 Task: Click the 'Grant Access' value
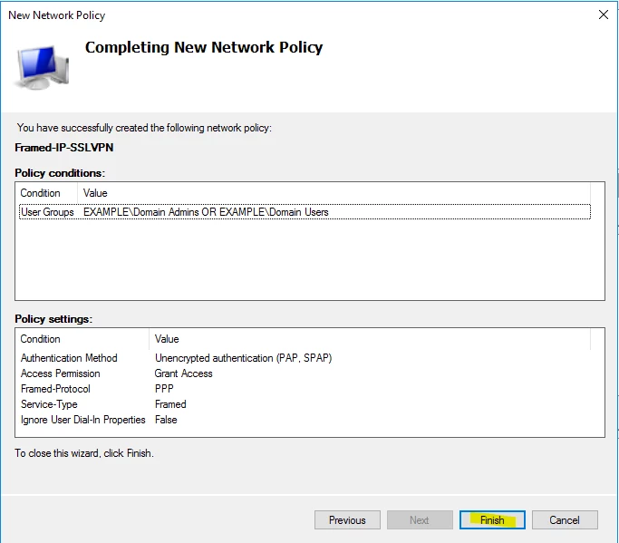184,373
